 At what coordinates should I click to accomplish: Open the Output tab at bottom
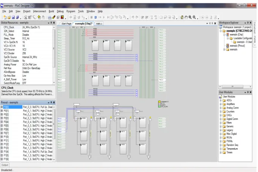(x=5, y=165)
